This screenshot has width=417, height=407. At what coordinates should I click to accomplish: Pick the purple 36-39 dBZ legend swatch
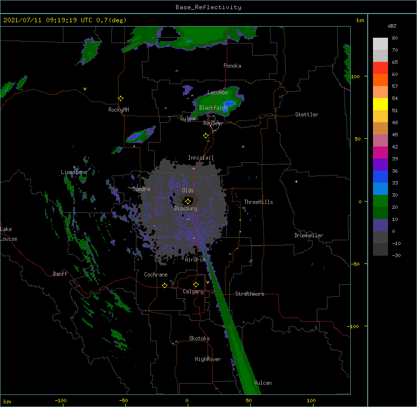380,165
